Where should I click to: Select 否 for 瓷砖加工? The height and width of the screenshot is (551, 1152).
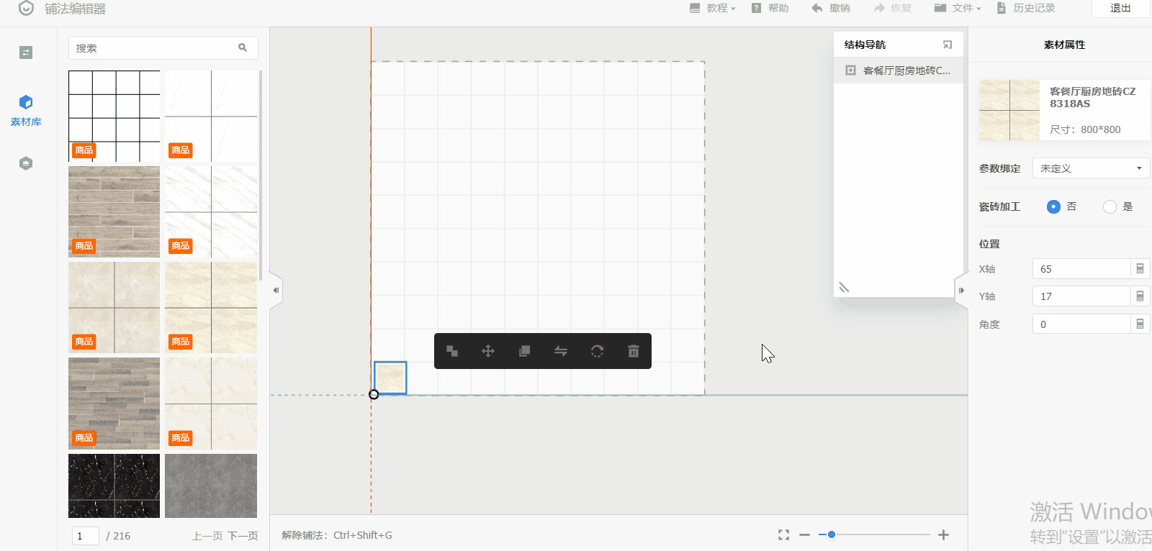click(x=1053, y=206)
